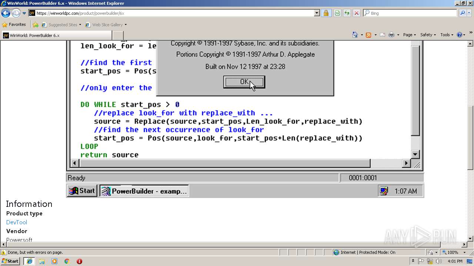The image size is (474, 266).
Task: Click Action Center flag tray icon
Action: pyautogui.click(x=421, y=261)
